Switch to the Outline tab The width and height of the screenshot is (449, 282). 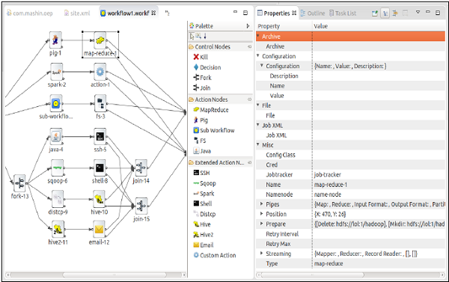[313, 13]
